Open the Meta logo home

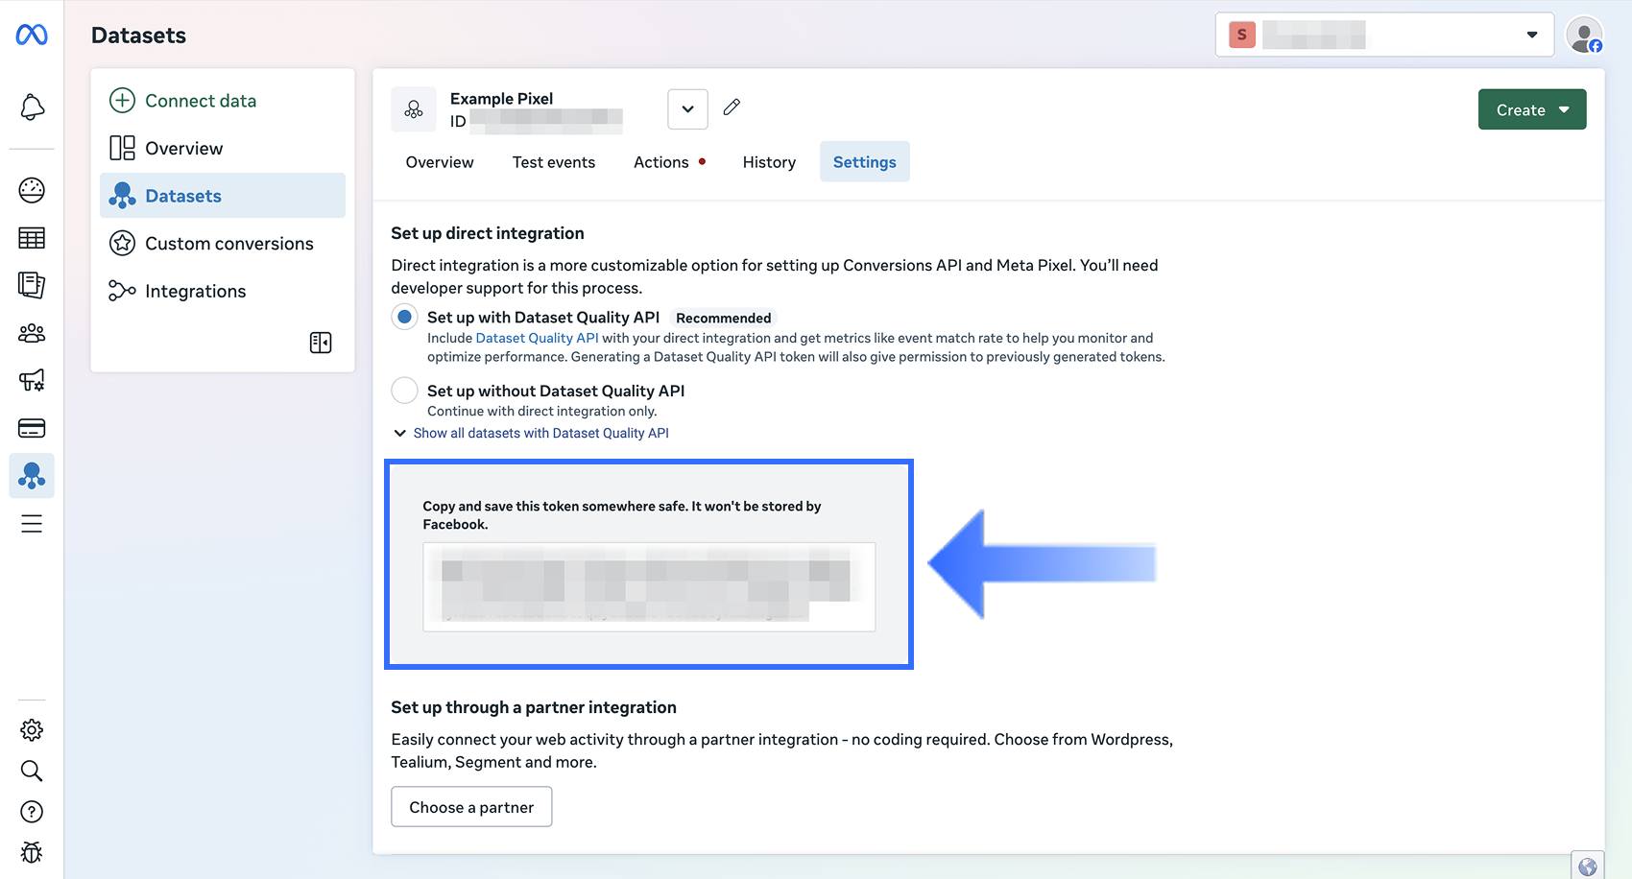(x=32, y=35)
